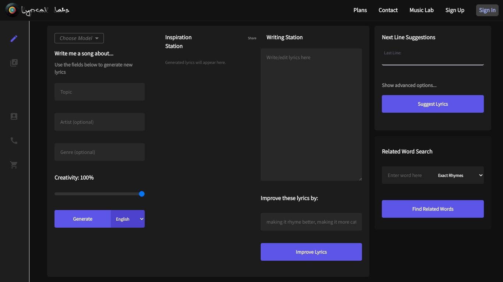Click the "Creativity: 100%" label
The image size is (503, 282).
(x=74, y=177)
